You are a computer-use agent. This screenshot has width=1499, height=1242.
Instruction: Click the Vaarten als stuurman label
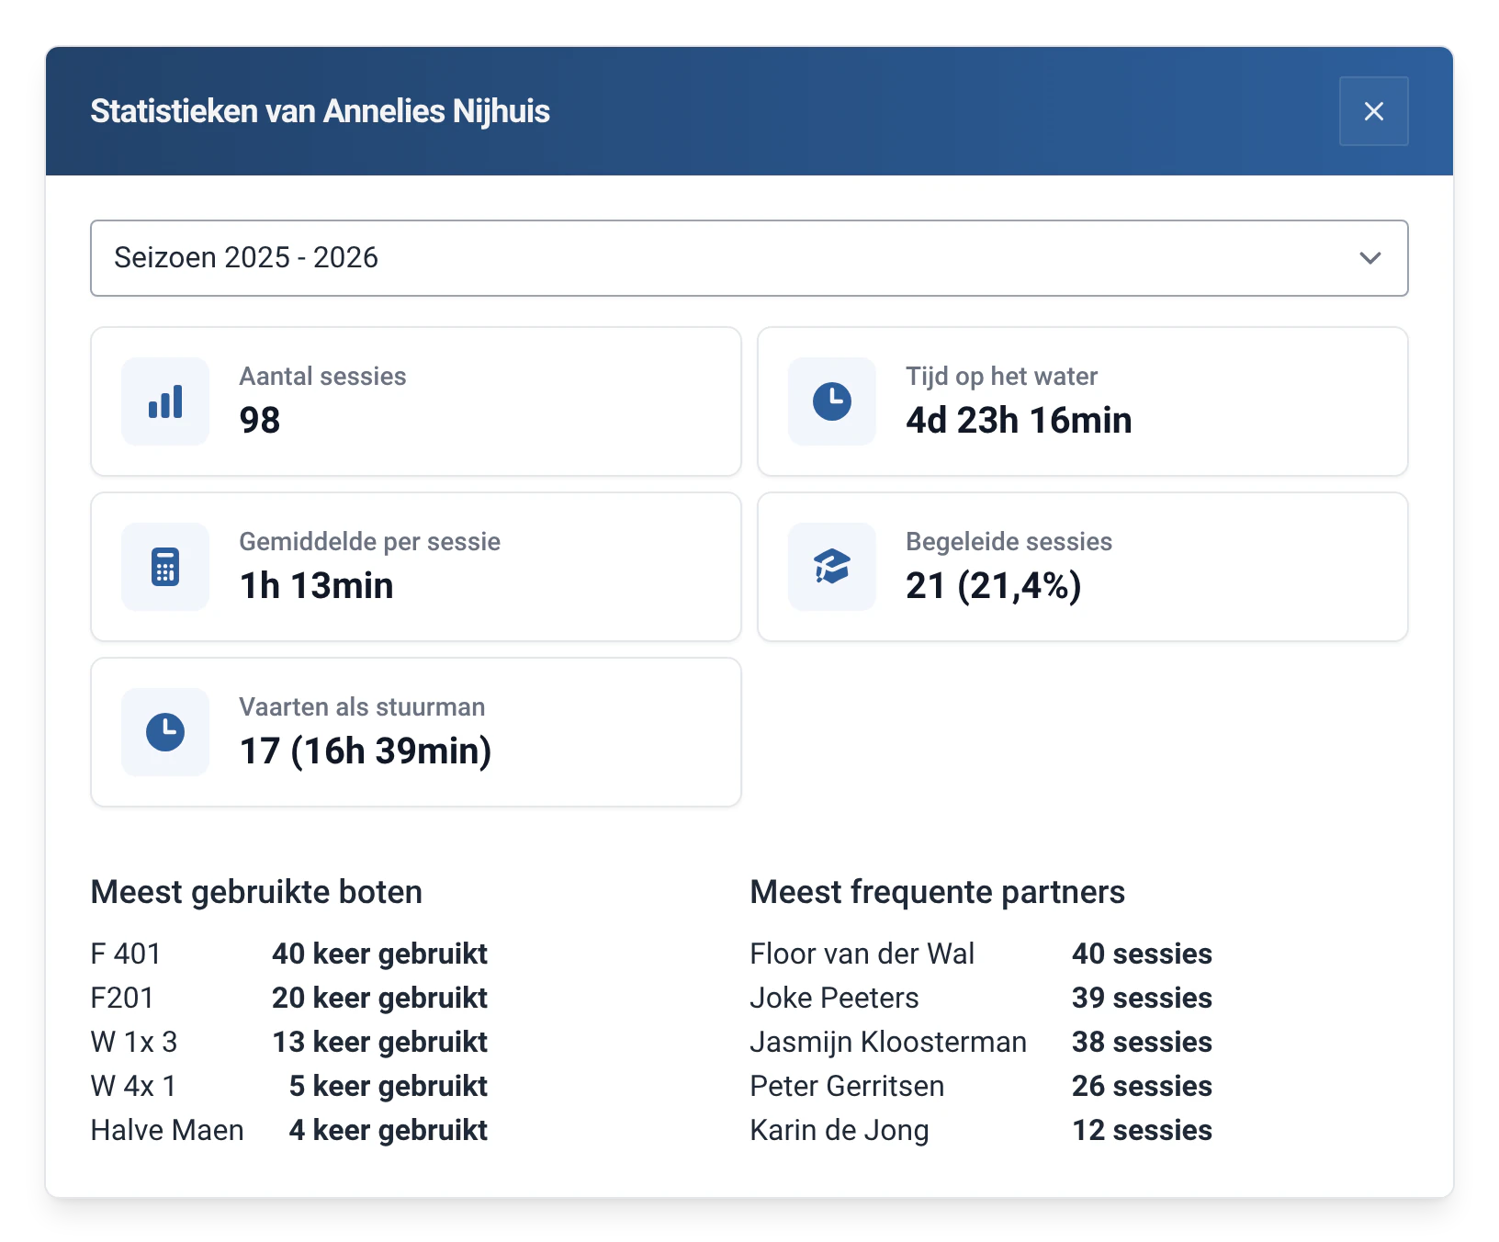pyautogui.click(x=362, y=707)
